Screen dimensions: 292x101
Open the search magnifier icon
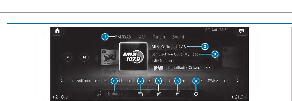(100, 94)
